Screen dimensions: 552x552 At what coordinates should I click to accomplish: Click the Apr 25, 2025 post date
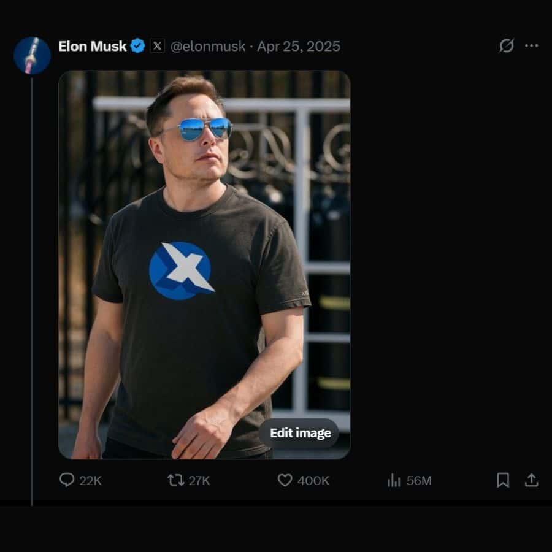tap(299, 47)
